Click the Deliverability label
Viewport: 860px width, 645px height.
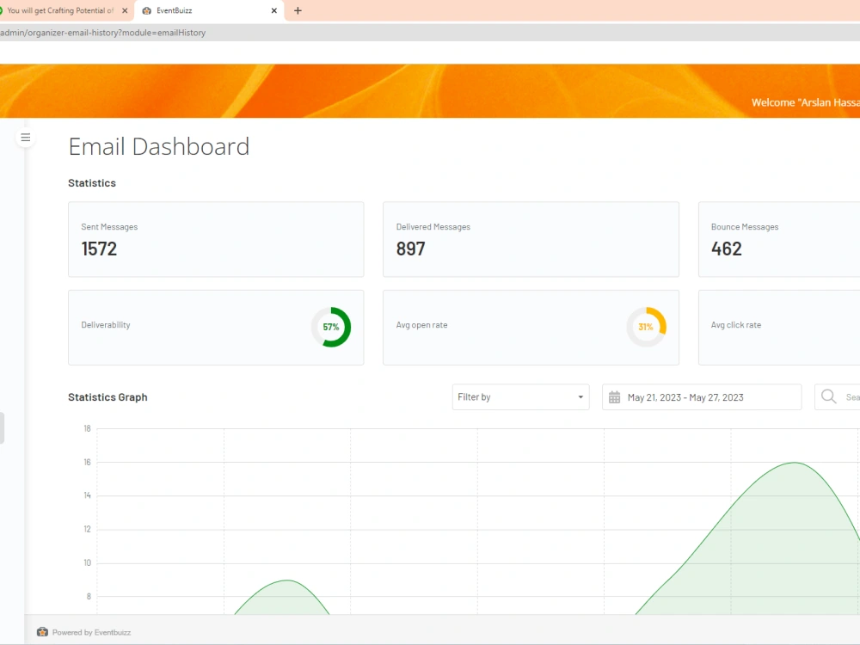(x=106, y=325)
